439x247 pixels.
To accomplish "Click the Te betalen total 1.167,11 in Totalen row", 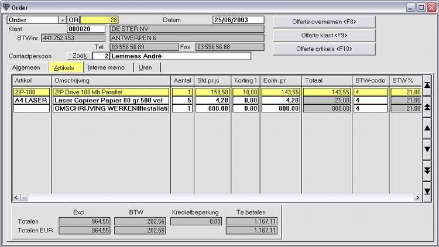I will (x=252, y=221).
